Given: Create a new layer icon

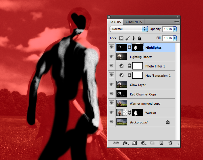Looking at the screenshot, I should tap(161, 143).
